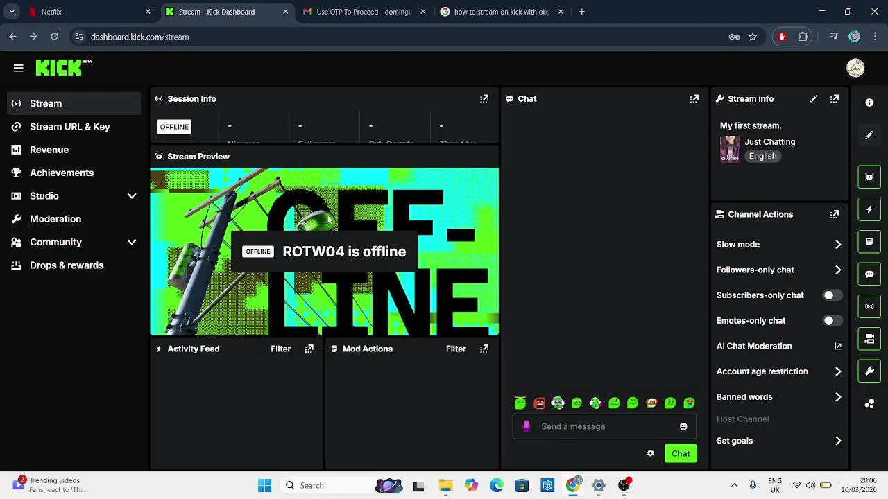Open Followers-only chat options
888x499 pixels.
(x=780, y=270)
